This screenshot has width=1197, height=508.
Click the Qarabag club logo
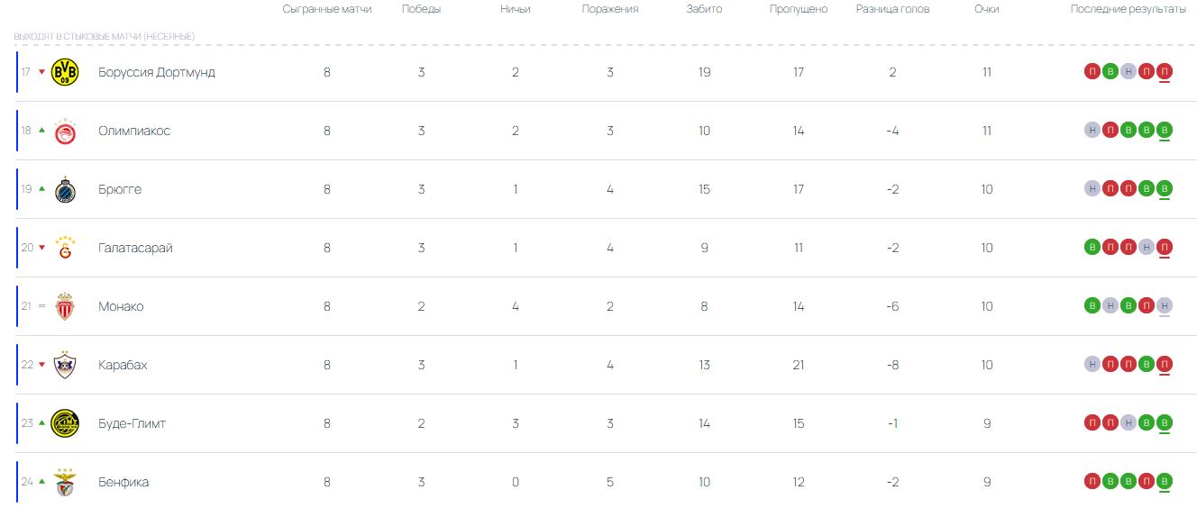point(65,365)
